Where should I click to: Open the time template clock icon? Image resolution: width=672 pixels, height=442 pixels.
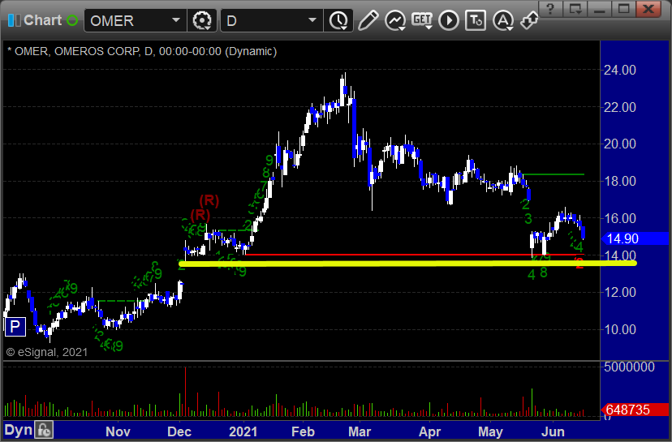tap(338, 20)
